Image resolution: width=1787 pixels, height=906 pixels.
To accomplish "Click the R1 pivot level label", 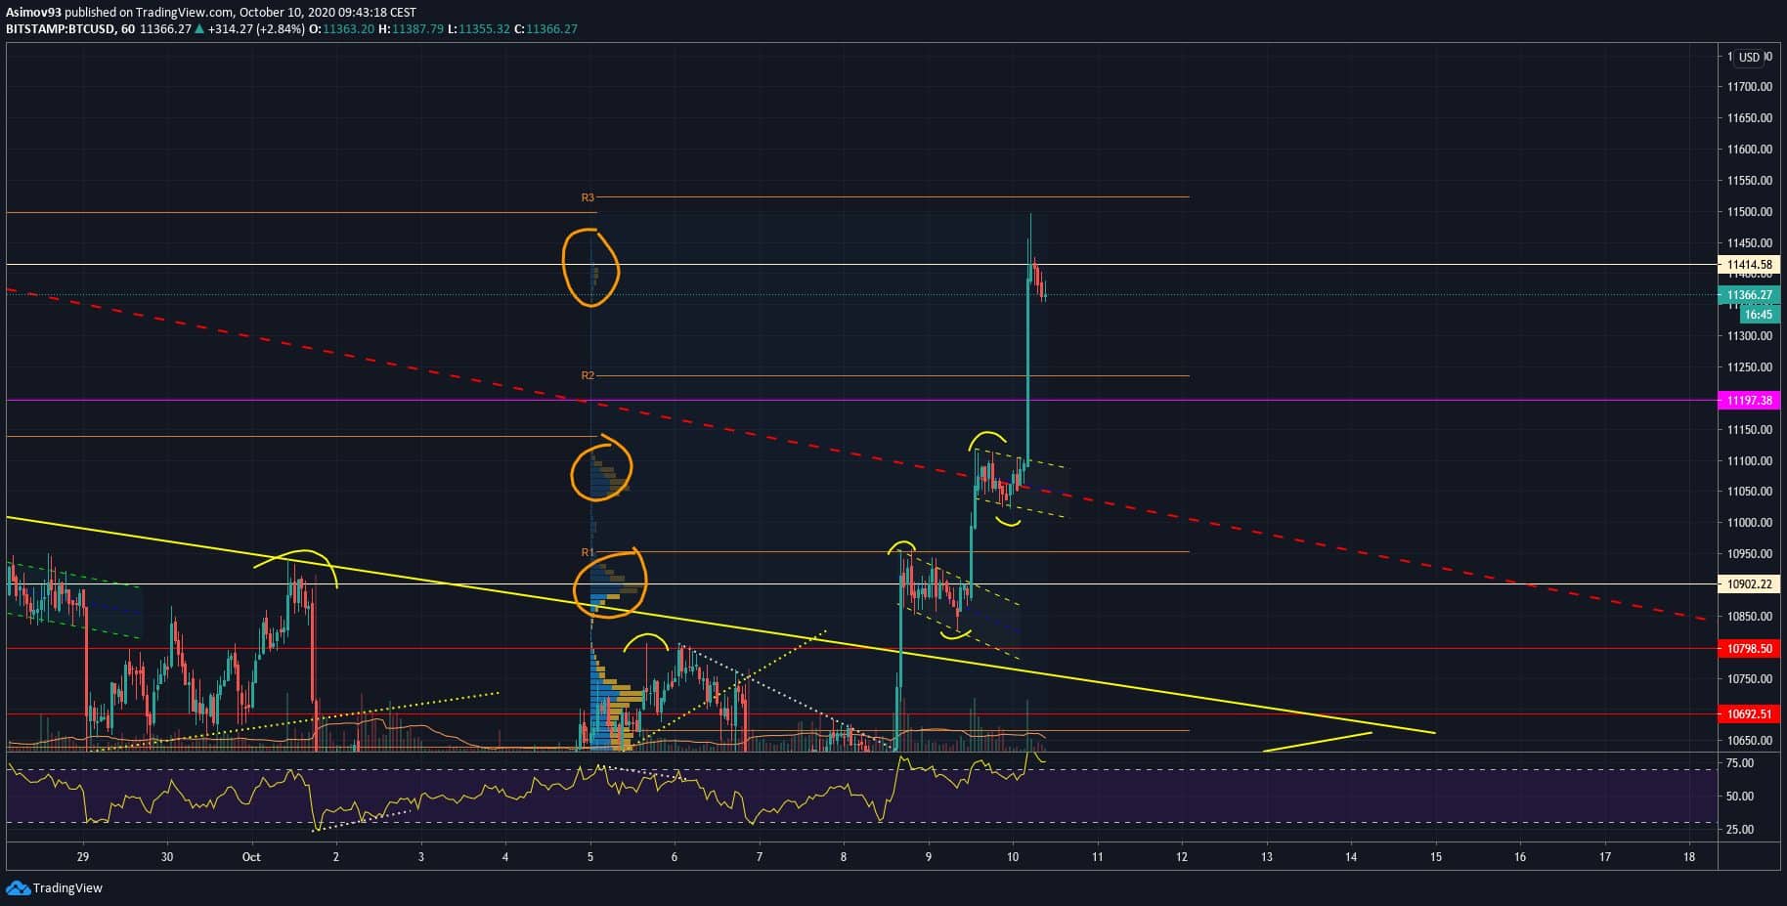I will point(587,552).
